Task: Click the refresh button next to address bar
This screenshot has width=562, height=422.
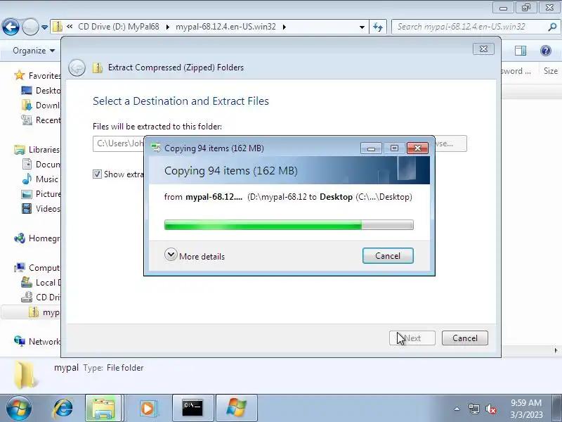Action: tap(378, 27)
